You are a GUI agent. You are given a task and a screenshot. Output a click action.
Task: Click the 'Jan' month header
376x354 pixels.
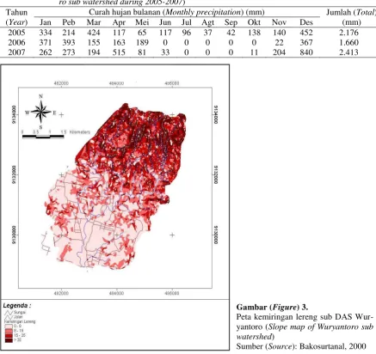46,22
